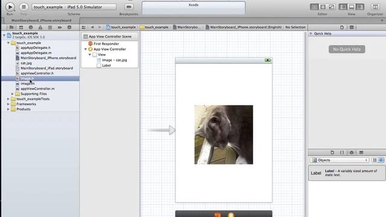Select the Assistant editor mode

pyautogui.click(x=323, y=7)
